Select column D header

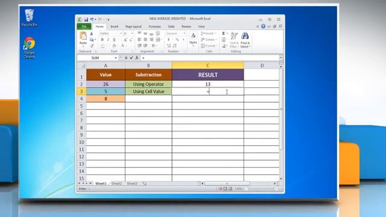click(x=262, y=66)
